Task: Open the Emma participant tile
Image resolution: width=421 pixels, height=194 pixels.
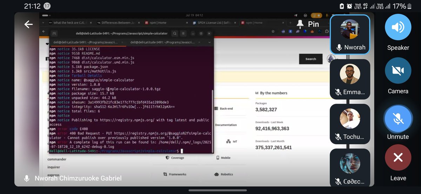Action: coord(350,79)
